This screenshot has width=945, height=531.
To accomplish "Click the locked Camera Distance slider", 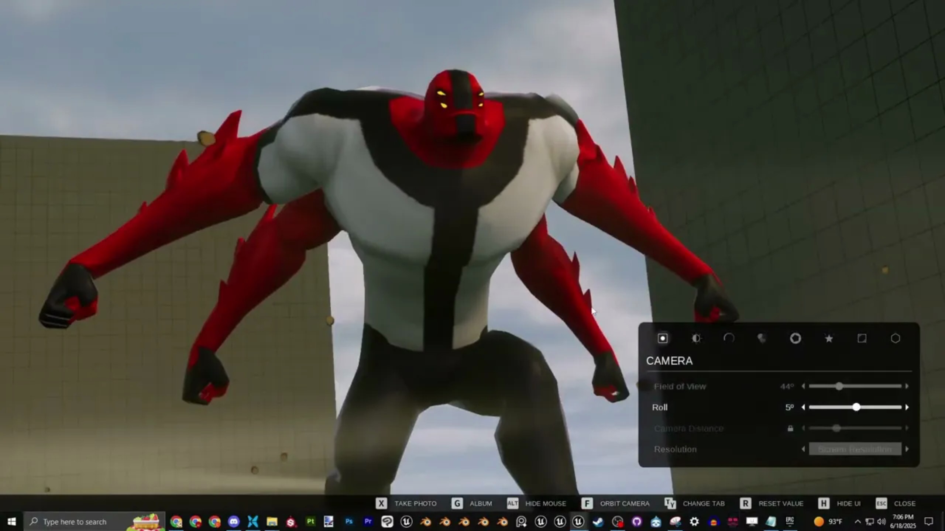I will tap(855, 428).
